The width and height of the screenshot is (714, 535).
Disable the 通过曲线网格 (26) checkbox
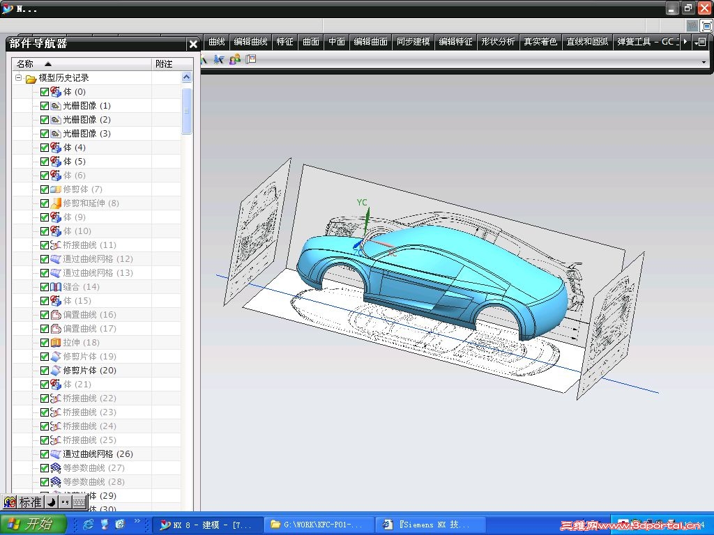point(45,454)
